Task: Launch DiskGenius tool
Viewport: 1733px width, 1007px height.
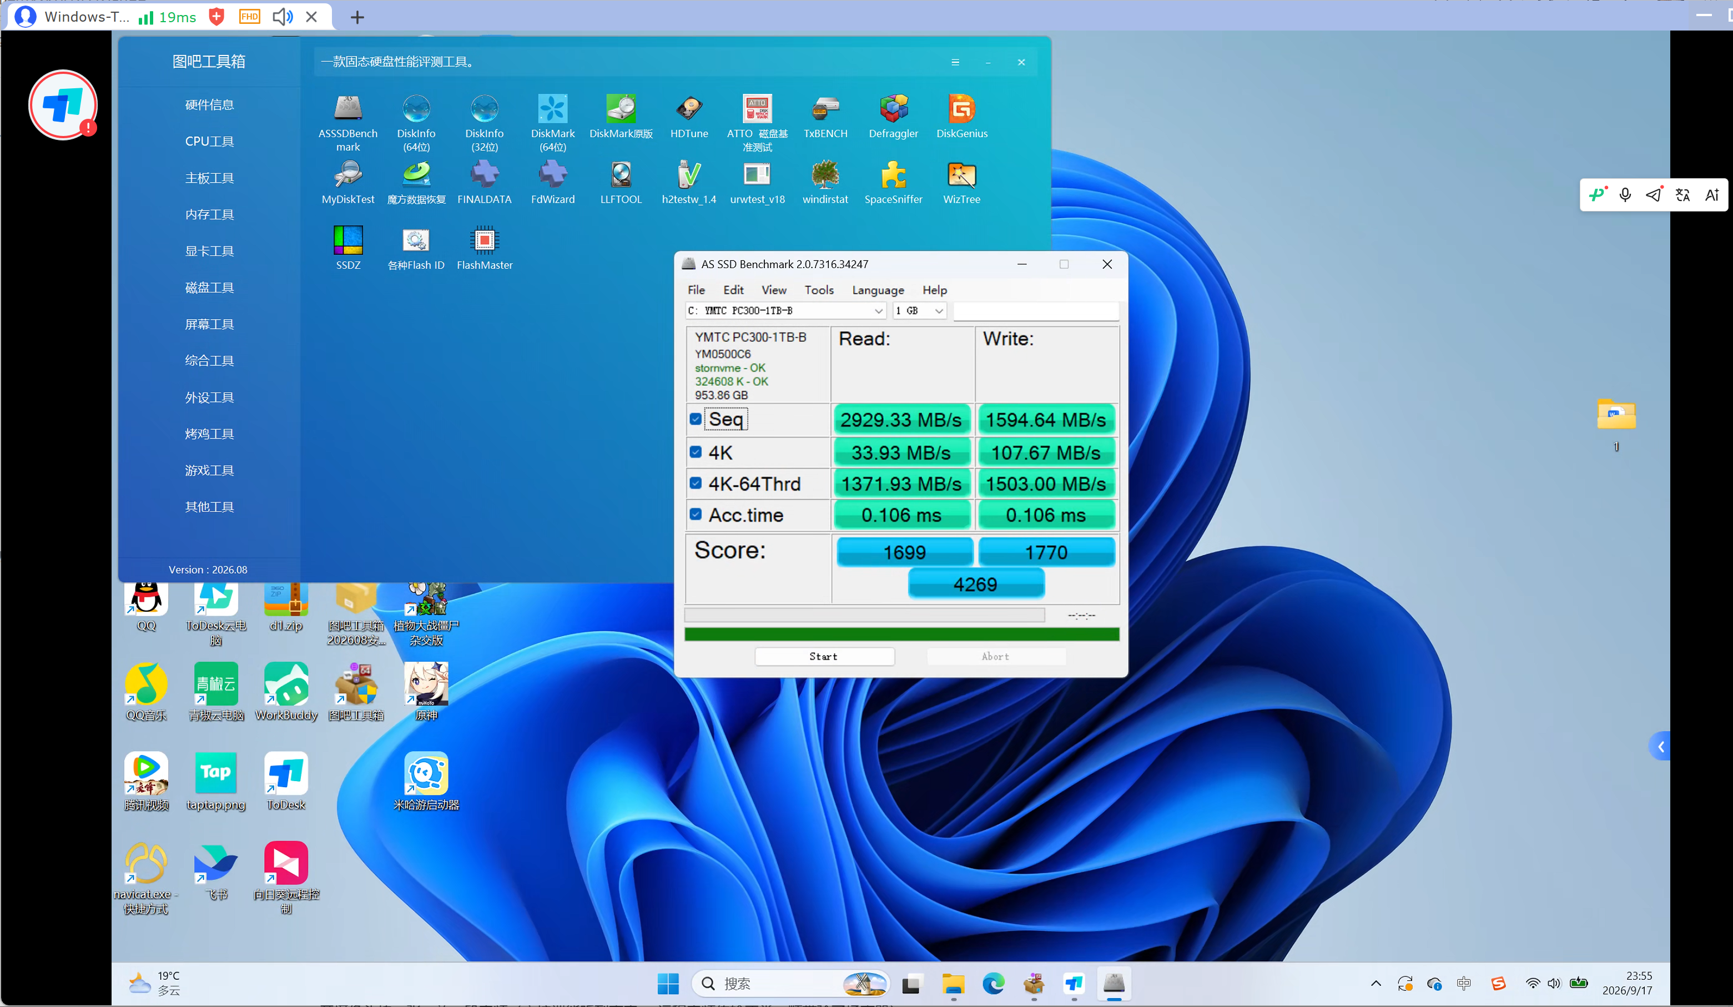Action: point(961,109)
